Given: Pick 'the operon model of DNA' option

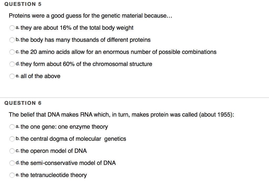Looking at the screenshot, I should [x=12, y=151].
